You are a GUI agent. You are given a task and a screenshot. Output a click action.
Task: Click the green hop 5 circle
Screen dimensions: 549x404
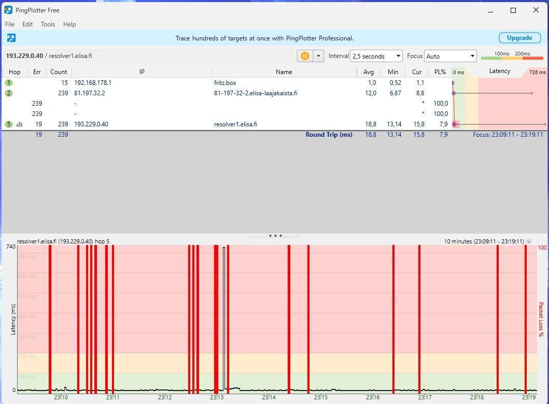(9, 124)
